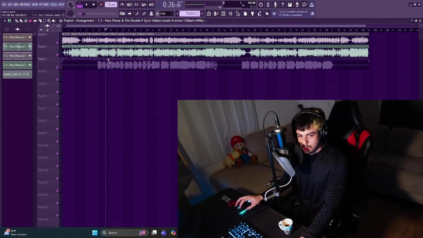Toggle the metronome

[122, 5]
